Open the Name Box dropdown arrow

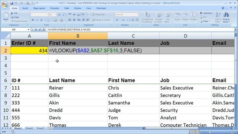click(28, 29)
